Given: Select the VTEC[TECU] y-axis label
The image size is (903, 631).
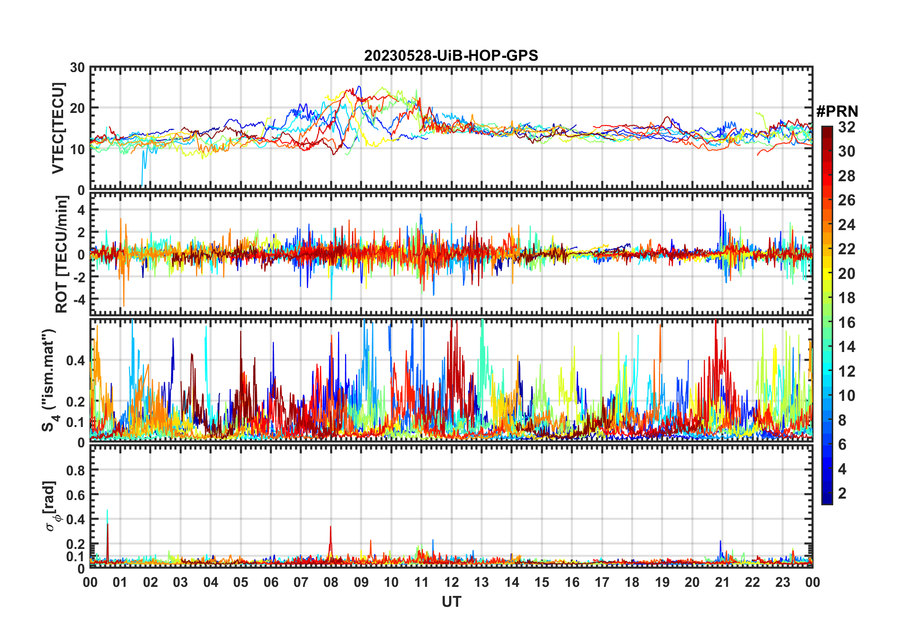Looking at the screenshot, I should coord(58,128).
